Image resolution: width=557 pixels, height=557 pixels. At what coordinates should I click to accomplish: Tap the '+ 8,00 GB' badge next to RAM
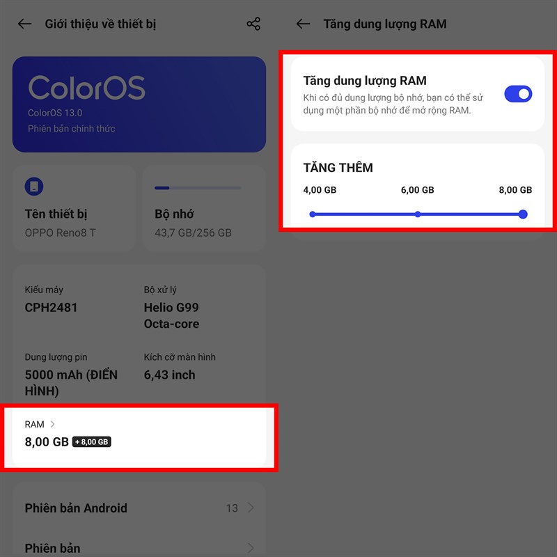point(92,441)
